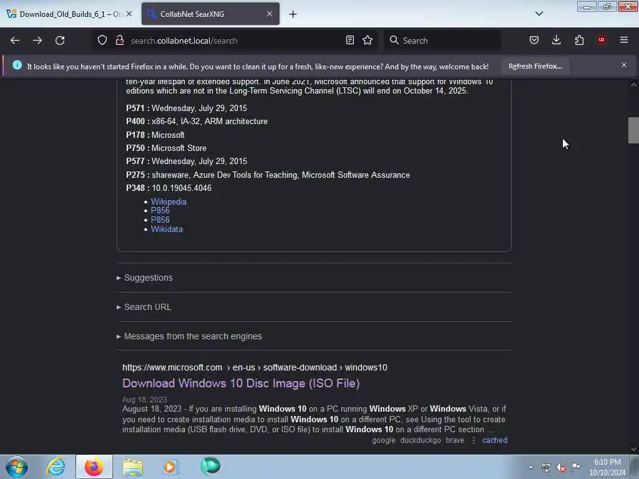
Task: Close the CollabNet SearXNG tab
Action: tap(270, 14)
